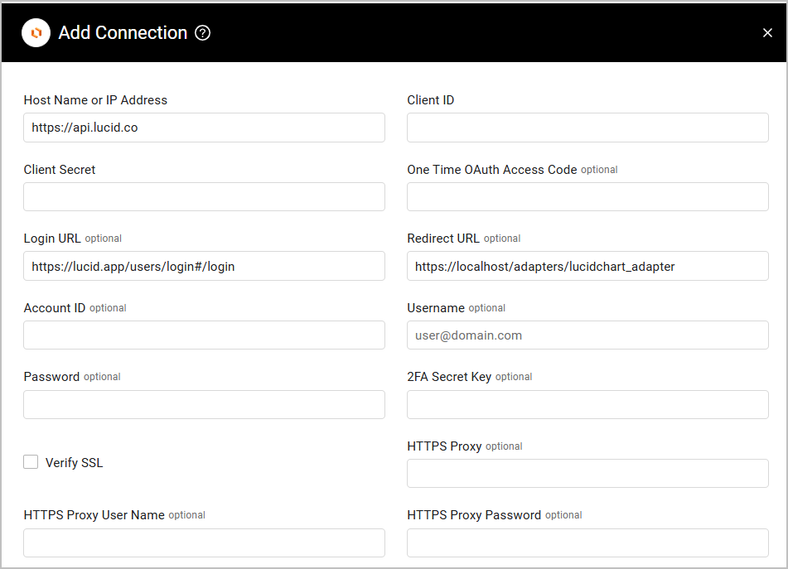
Task: Focus the HTTPS Proxy User Name field
Action: pos(204,543)
